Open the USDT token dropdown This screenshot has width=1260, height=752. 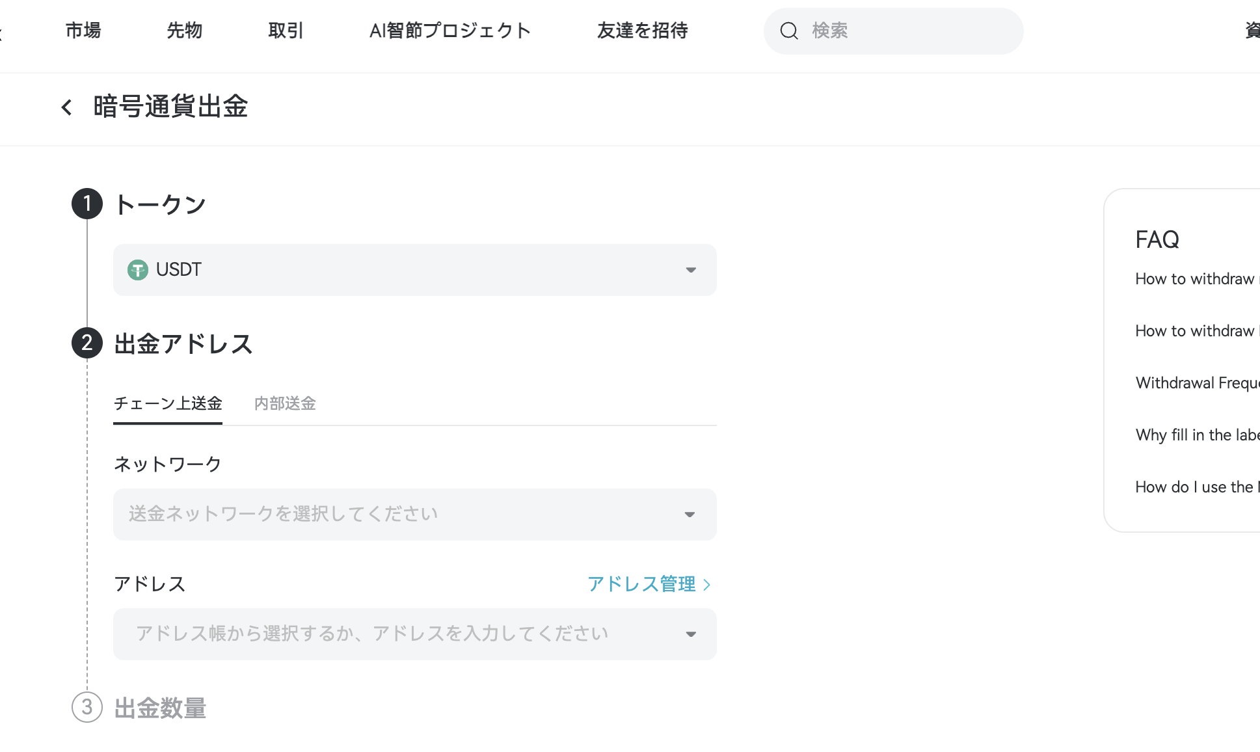414,269
